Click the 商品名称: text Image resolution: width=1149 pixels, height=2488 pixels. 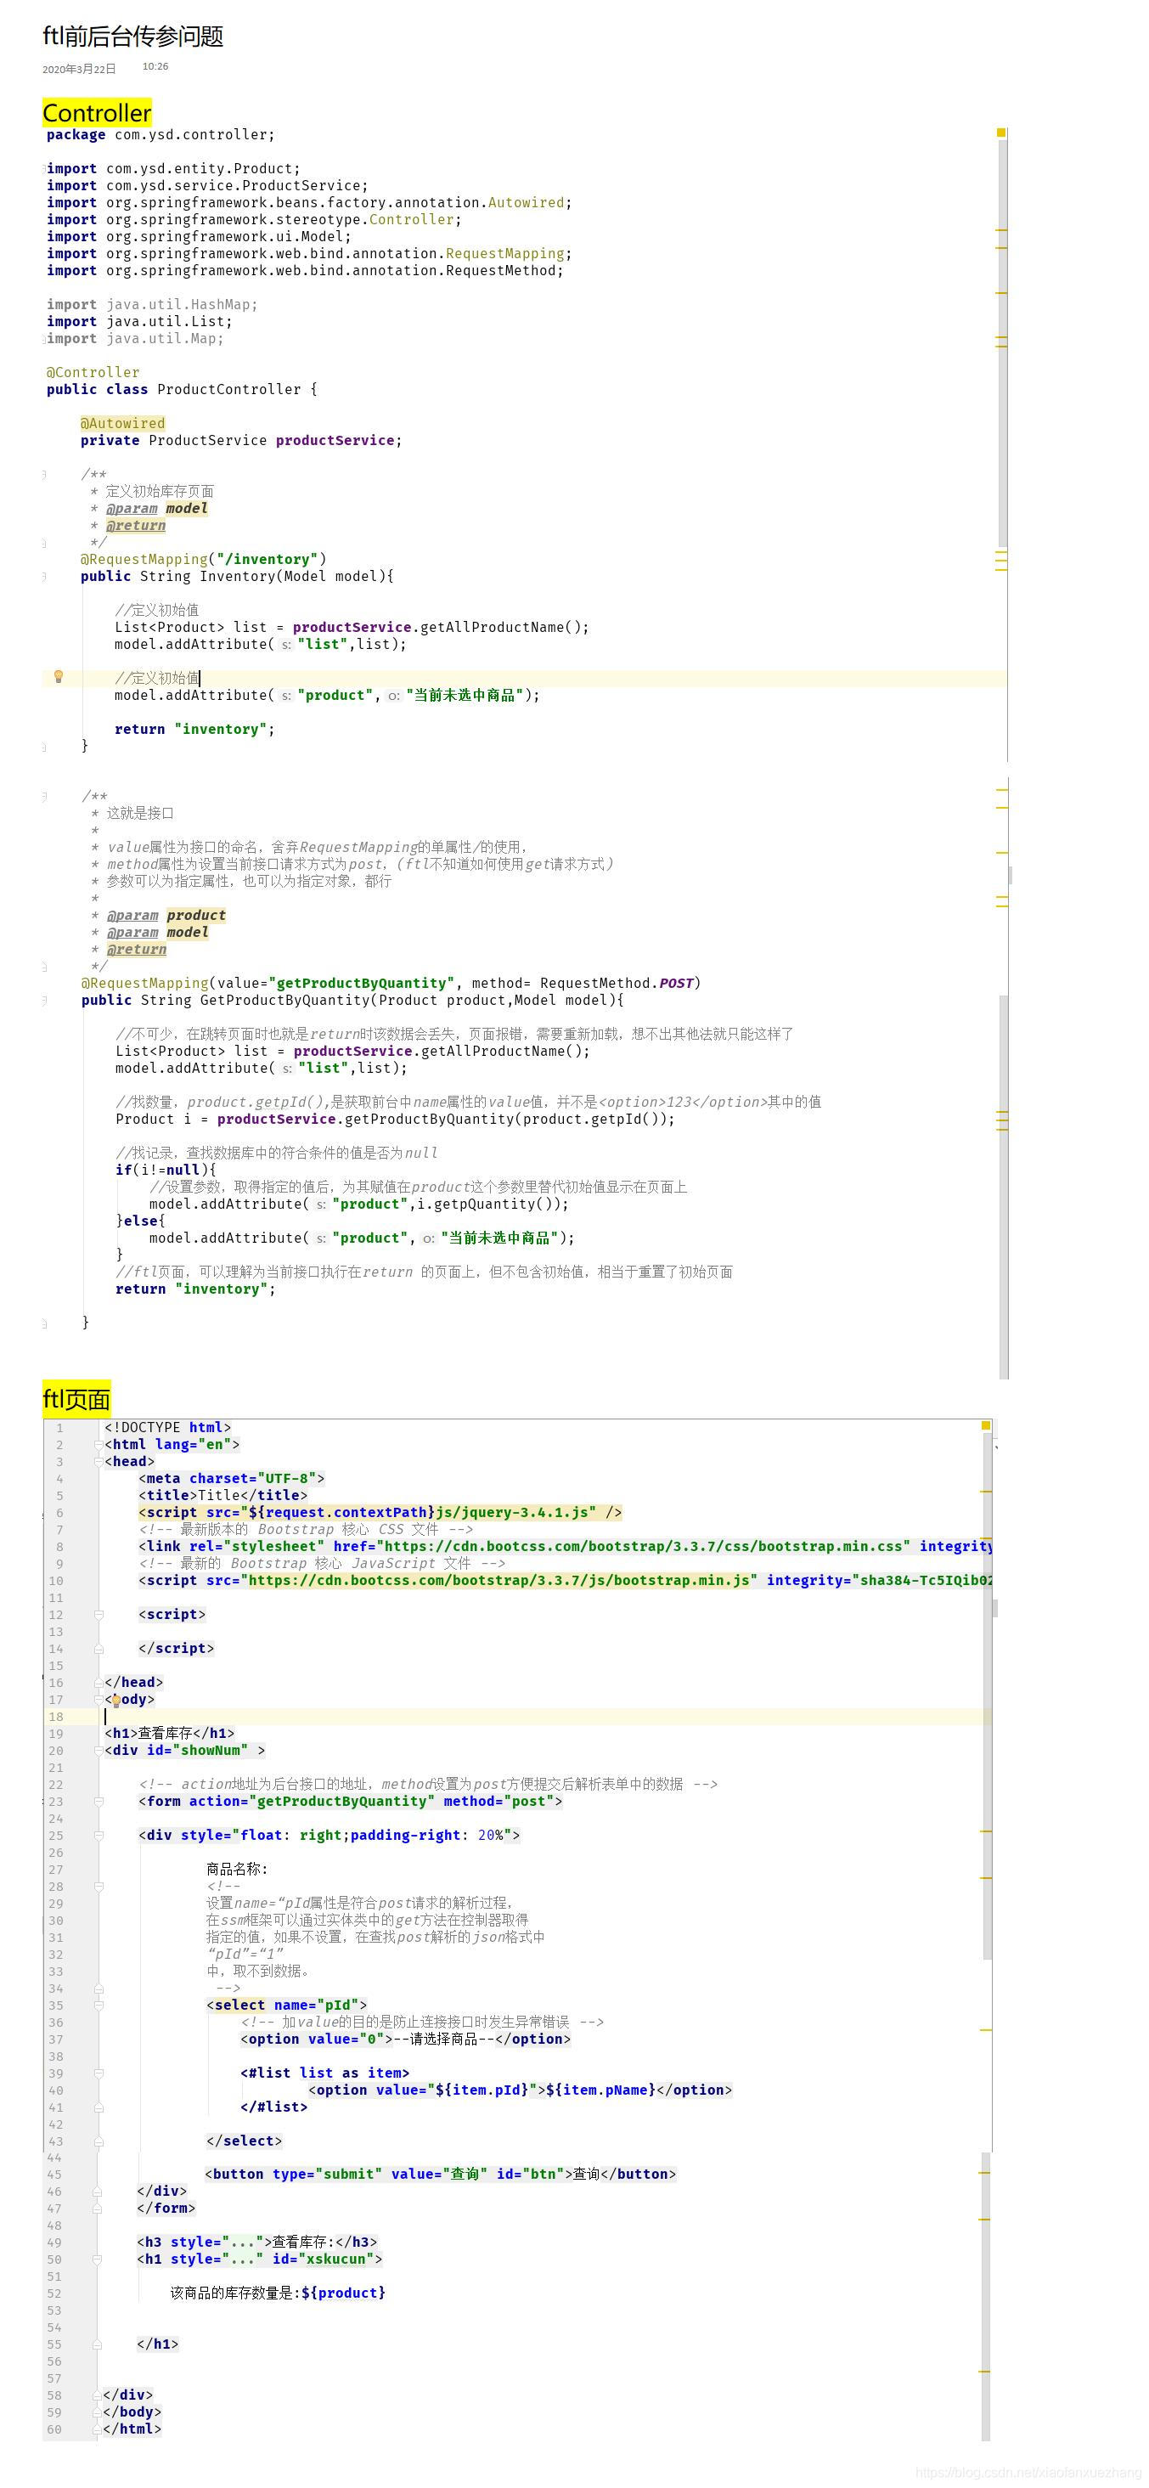pos(238,1870)
